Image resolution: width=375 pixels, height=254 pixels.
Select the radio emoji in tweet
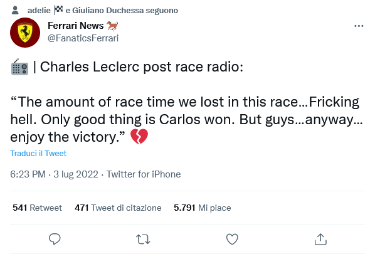(19, 66)
